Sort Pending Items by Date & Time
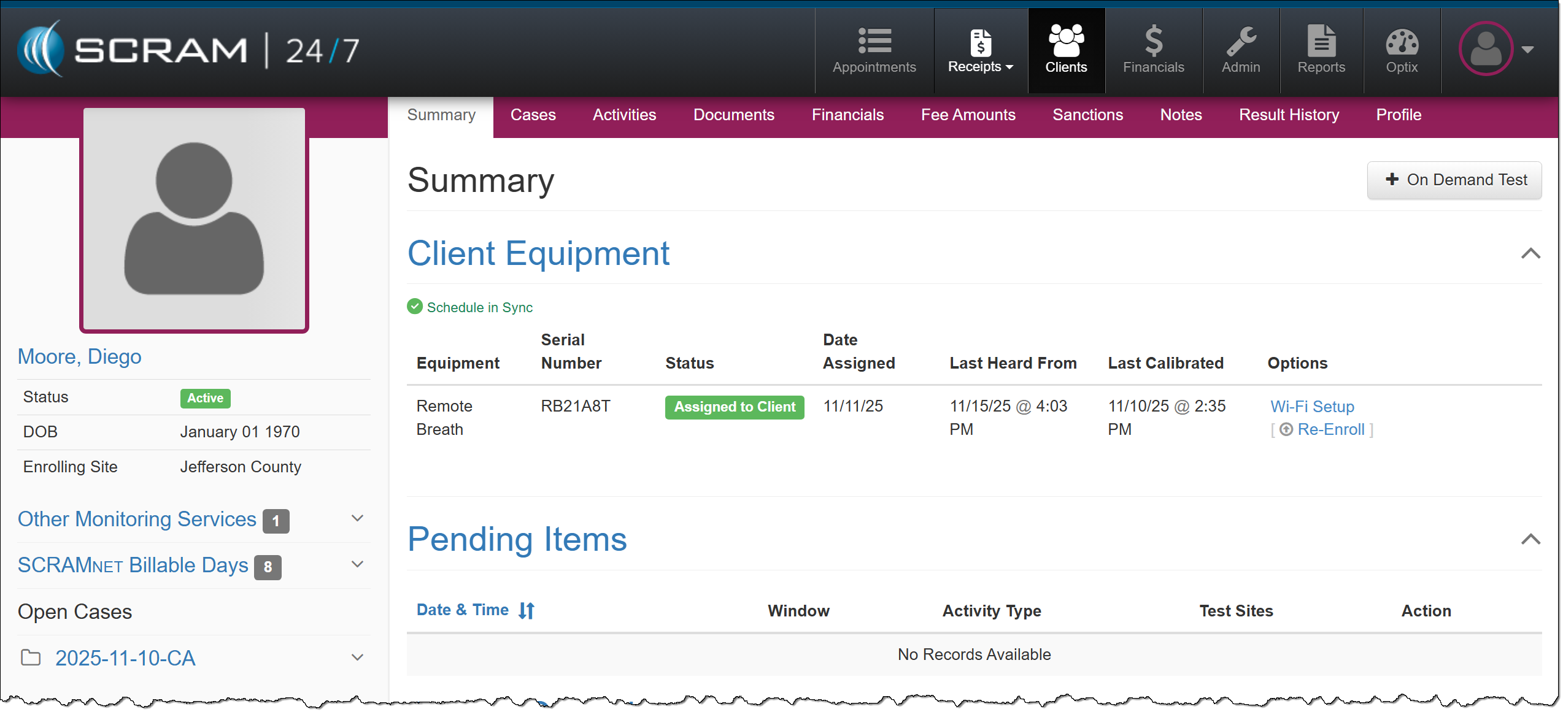 click(475, 610)
